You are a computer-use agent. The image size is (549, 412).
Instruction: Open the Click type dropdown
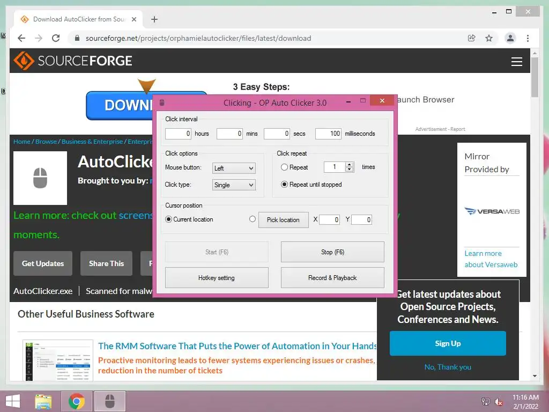pyautogui.click(x=234, y=185)
